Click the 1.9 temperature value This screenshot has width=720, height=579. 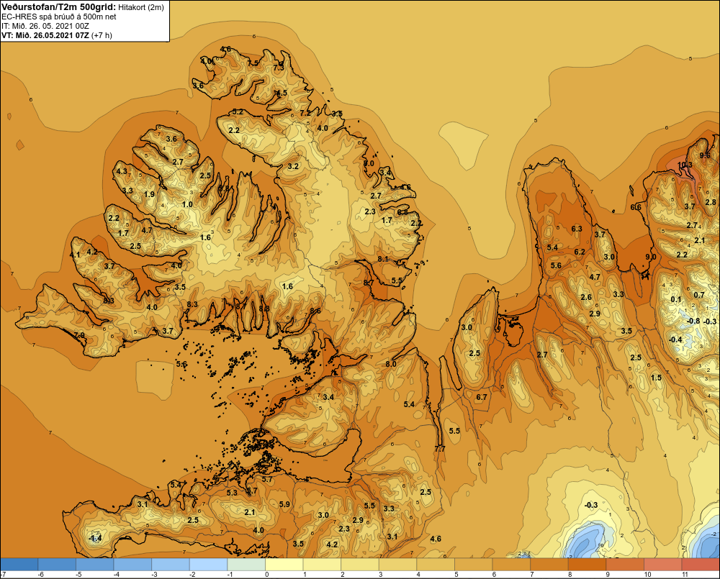point(149,194)
